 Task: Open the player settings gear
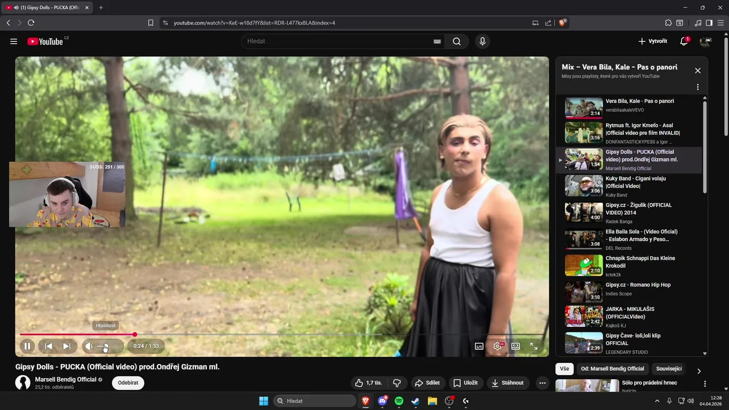click(498, 346)
